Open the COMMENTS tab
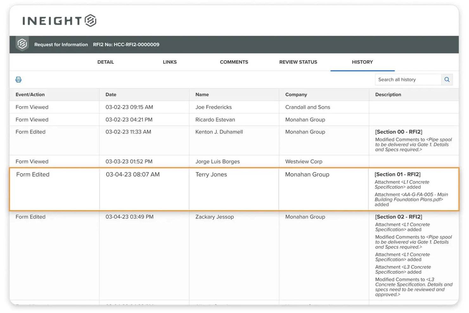Viewport: 469px width, 313px height. click(234, 62)
